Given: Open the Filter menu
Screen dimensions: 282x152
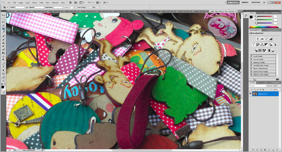Looking at the screenshot, I should pyautogui.click(x=41, y=3).
